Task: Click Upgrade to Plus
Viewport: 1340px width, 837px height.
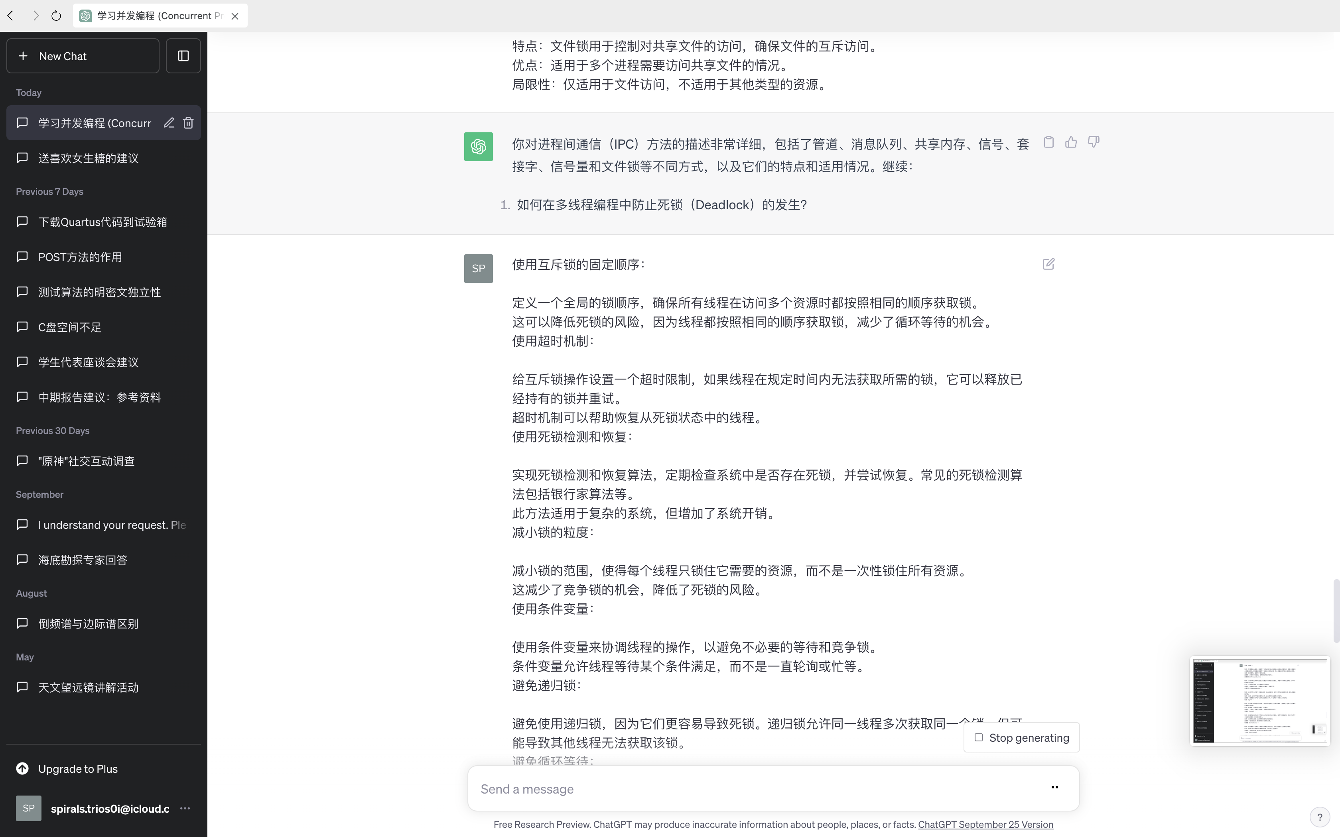Action: pyautogui.click(x=77, y=768)
